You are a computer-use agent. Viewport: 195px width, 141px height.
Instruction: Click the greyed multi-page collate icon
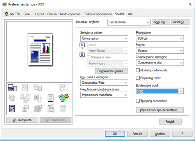point(25,98)
